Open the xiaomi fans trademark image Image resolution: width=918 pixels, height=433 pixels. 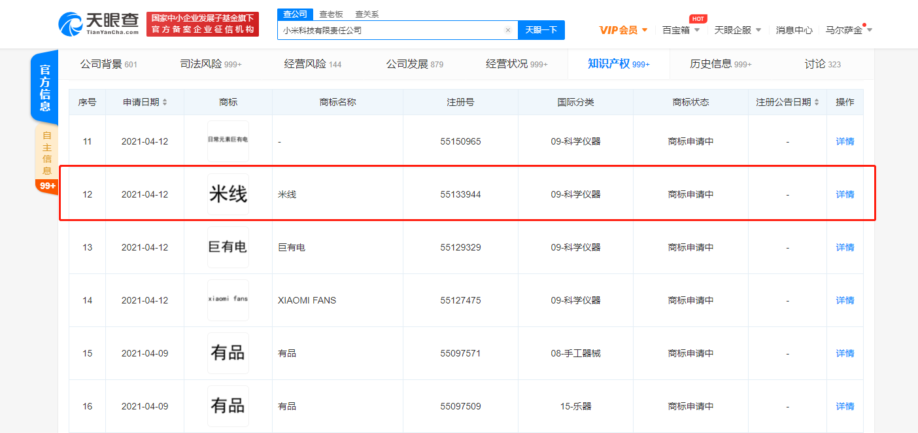click(x=228, y=300)
